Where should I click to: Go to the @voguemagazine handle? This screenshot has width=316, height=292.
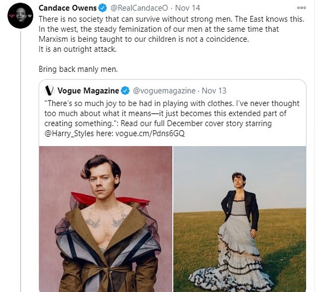coord(164,91)
